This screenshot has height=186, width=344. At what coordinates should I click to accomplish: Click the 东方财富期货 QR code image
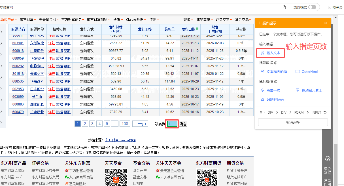coord(207,177)
